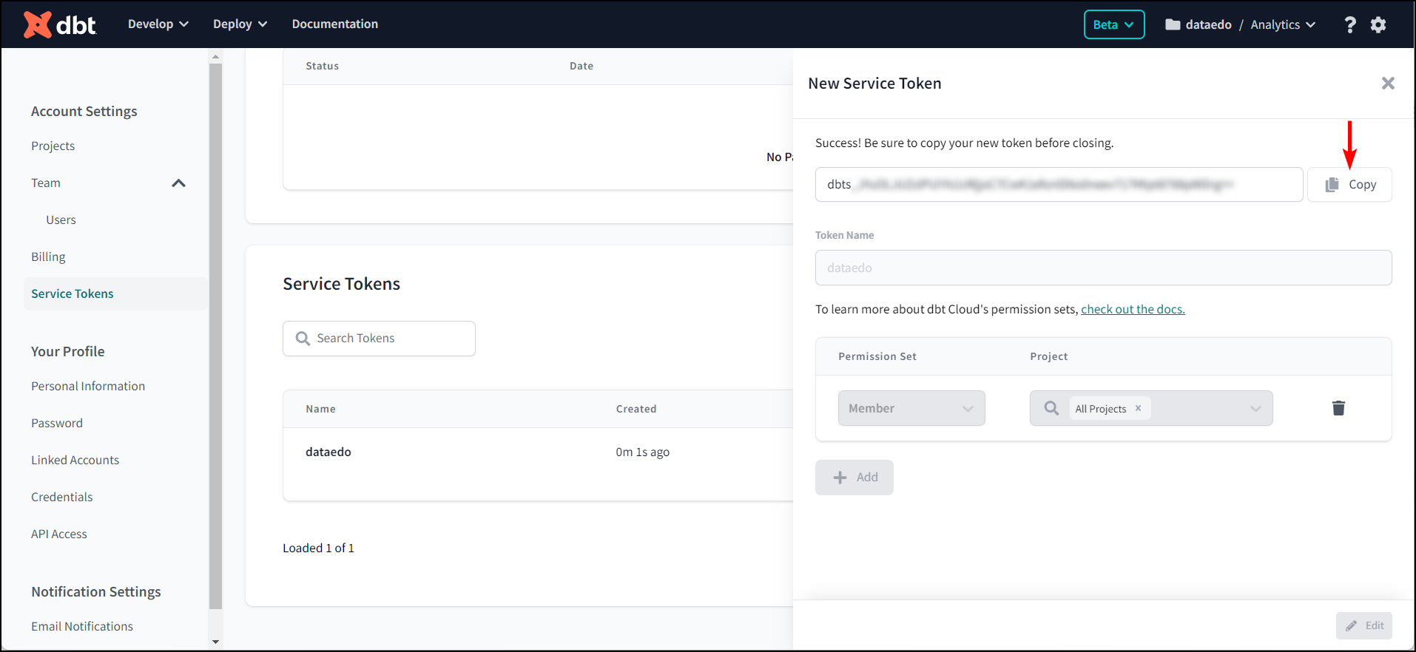This screenshot has width=1416, height=652.
Task: Click the dbt logo in header
Action: [60, 24]
